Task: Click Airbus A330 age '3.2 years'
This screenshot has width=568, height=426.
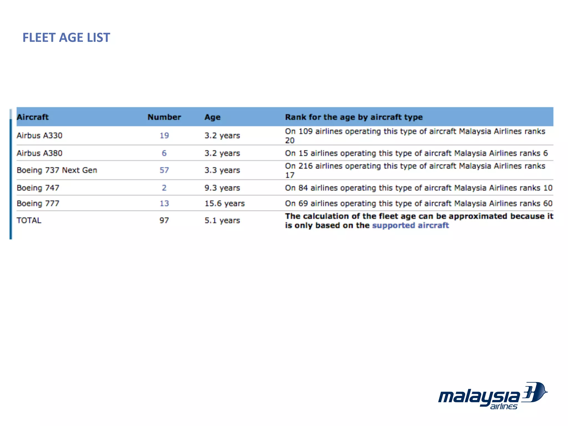Action: pos(222,135)
